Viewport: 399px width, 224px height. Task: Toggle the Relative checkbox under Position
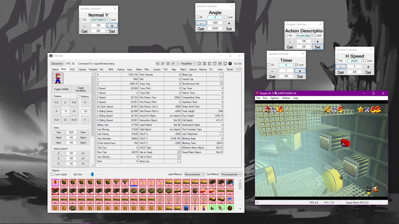(x=78, y=96)
